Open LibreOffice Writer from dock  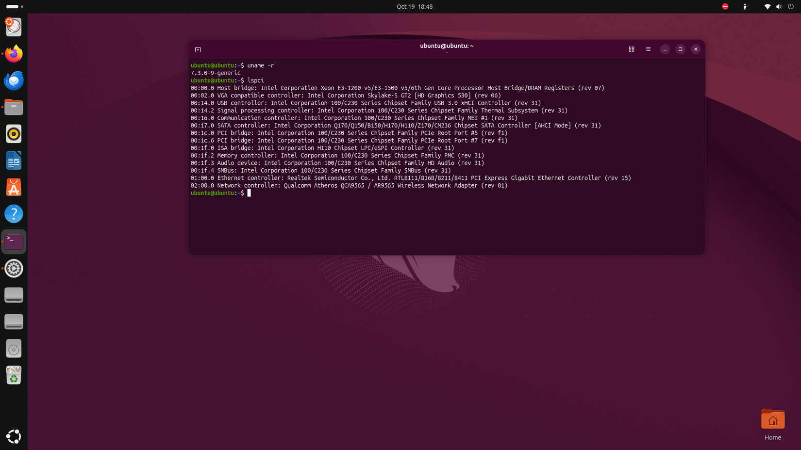tap(14, 161)
